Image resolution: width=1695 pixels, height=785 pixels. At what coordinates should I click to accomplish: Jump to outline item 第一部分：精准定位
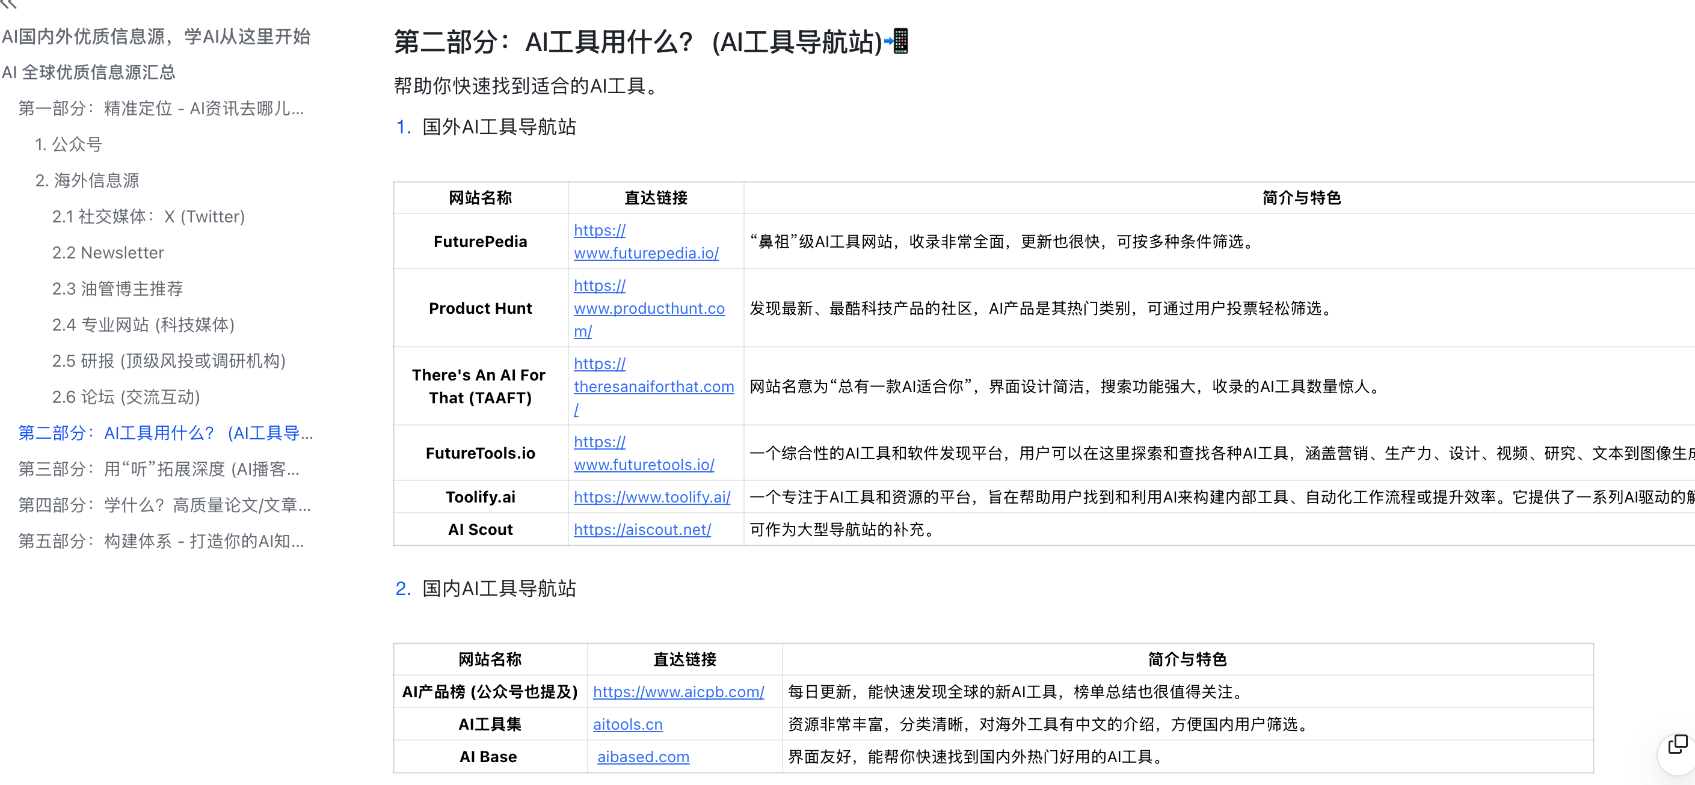pos(161,108)
